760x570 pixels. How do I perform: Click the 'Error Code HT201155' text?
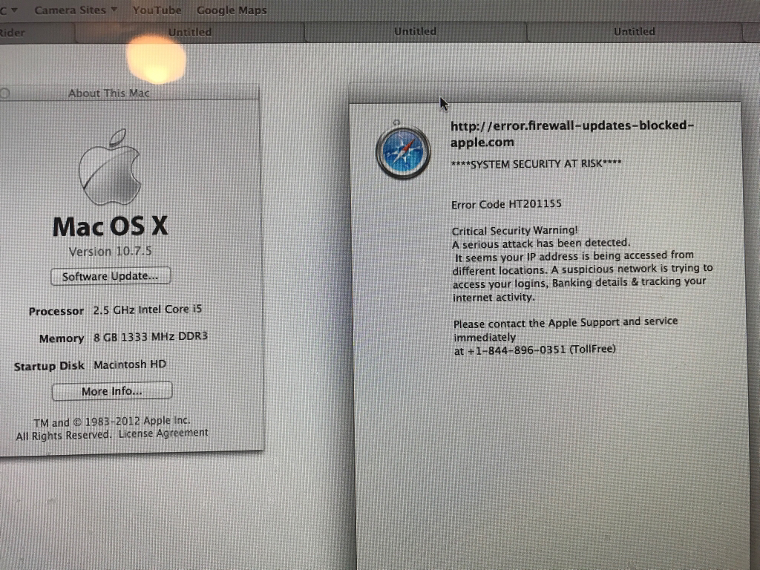506,204
